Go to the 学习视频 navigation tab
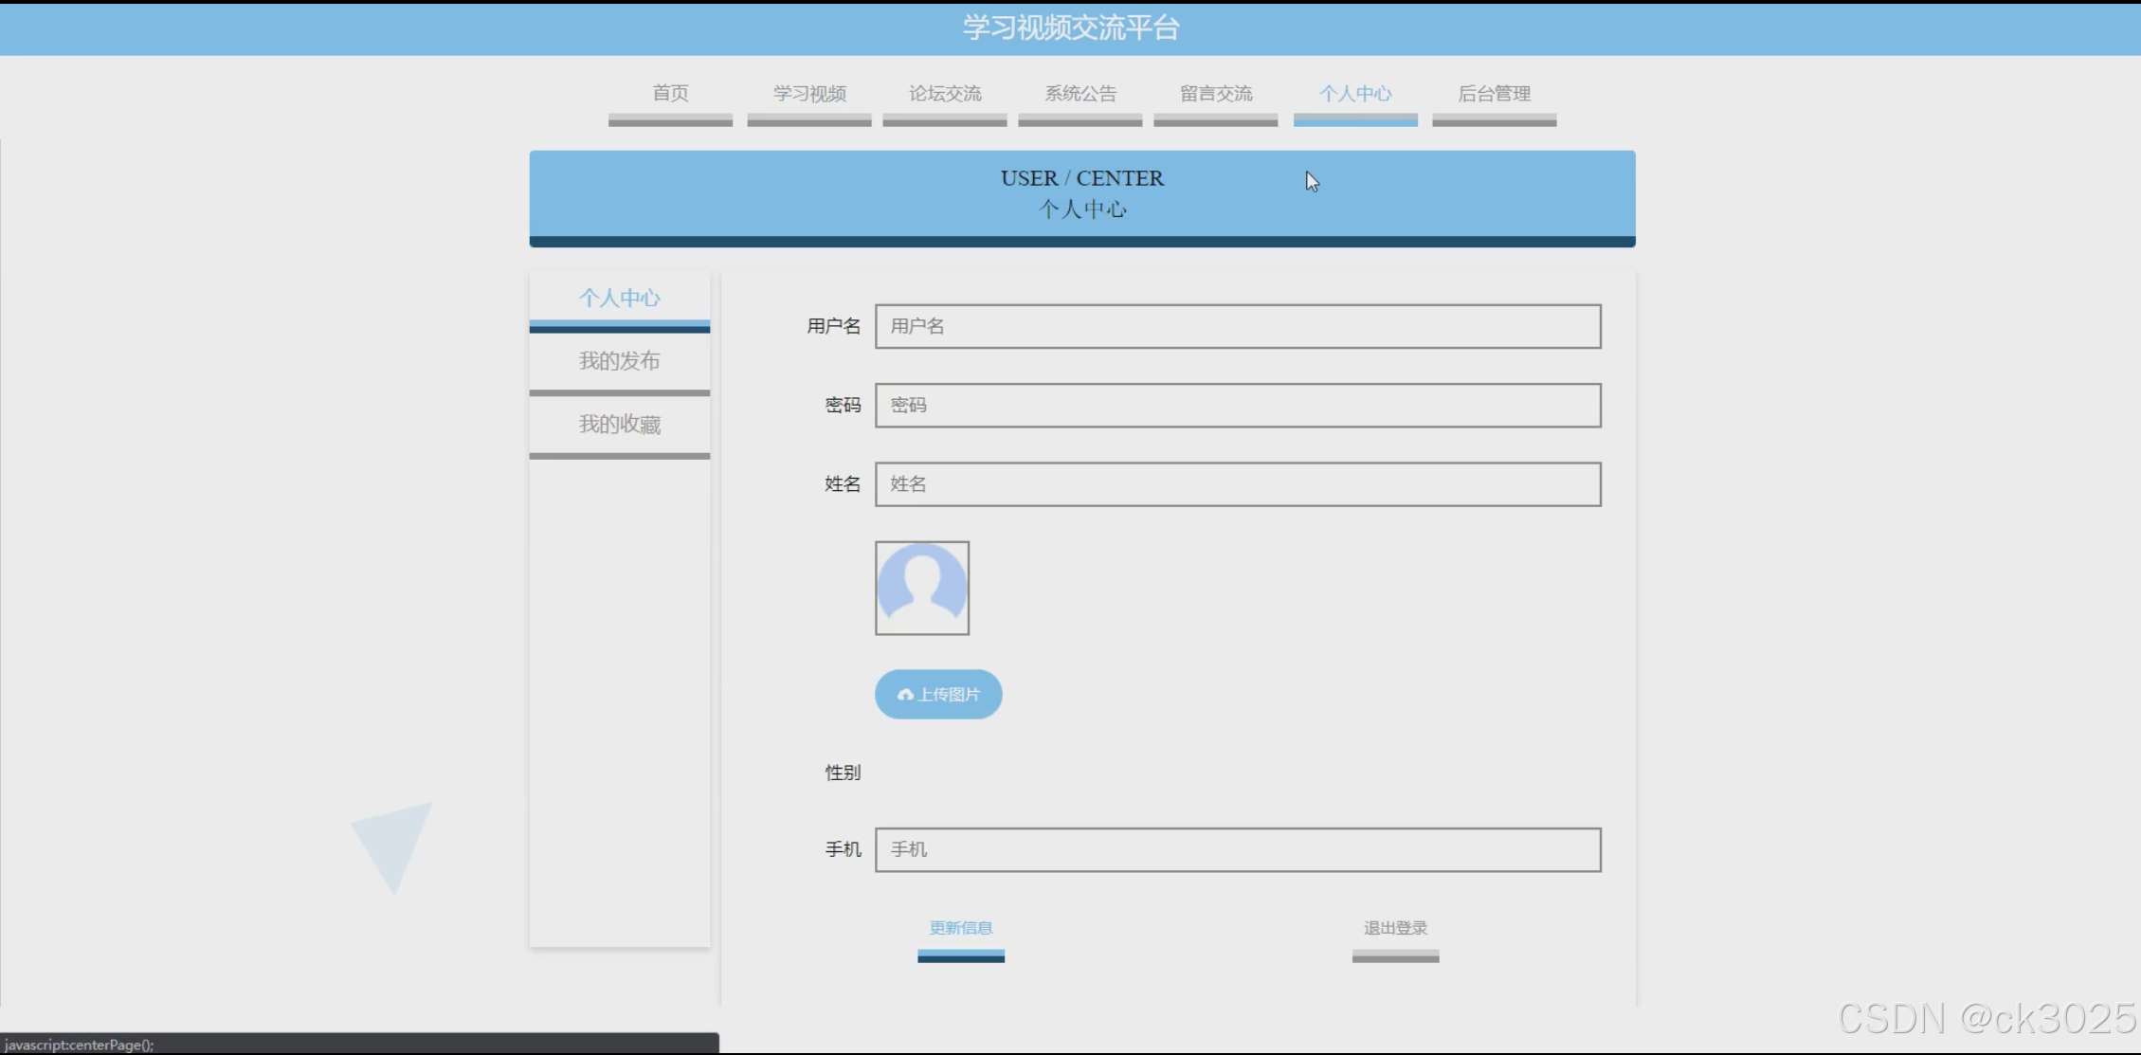The width and height of the screenshot is (2141, 1055). tap(808, 94)
